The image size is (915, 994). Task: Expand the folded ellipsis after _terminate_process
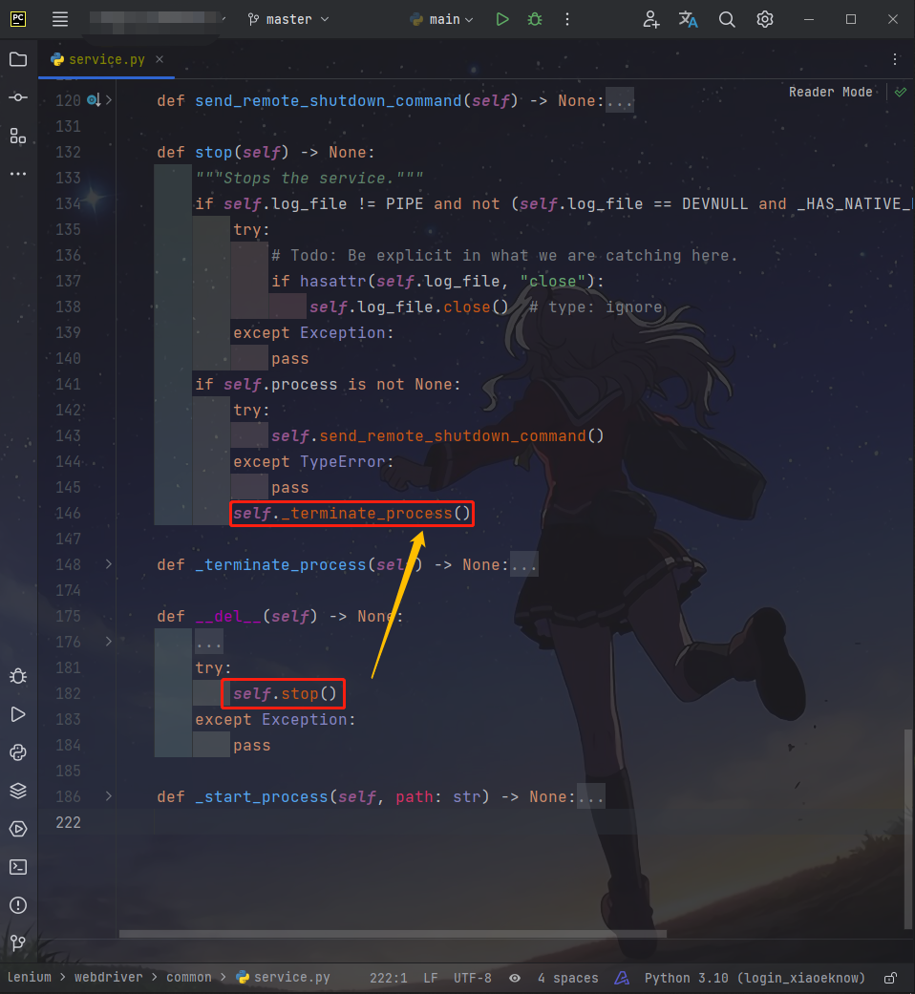[x=523, y=565]
